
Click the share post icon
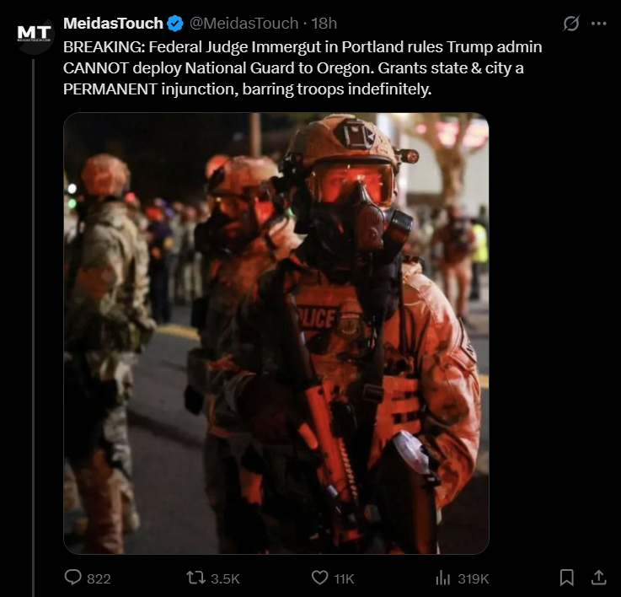click(x=598, y=578)
